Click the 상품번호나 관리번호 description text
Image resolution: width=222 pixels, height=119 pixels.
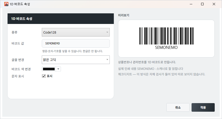pyautogui.click(x=147, y=62)
